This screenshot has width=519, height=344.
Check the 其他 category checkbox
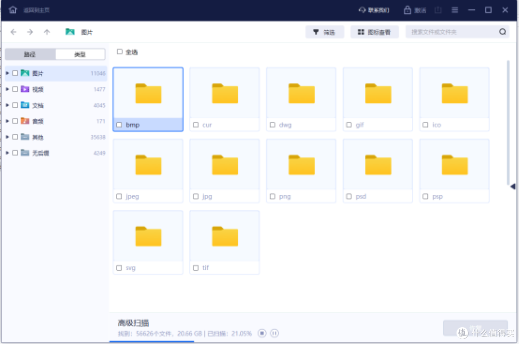[x=15, y=137]
